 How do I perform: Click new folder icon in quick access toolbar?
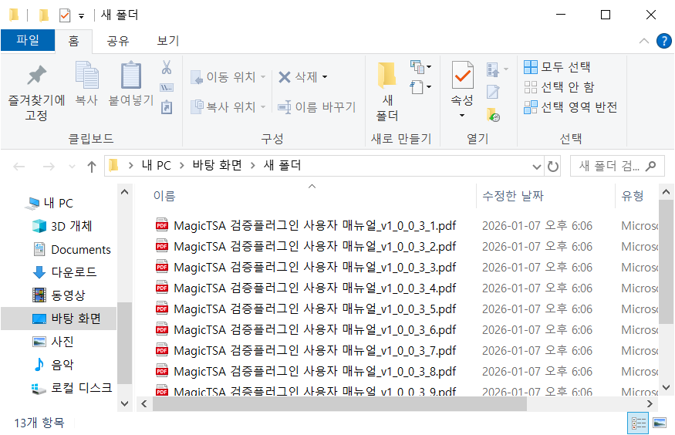[43, 15]
